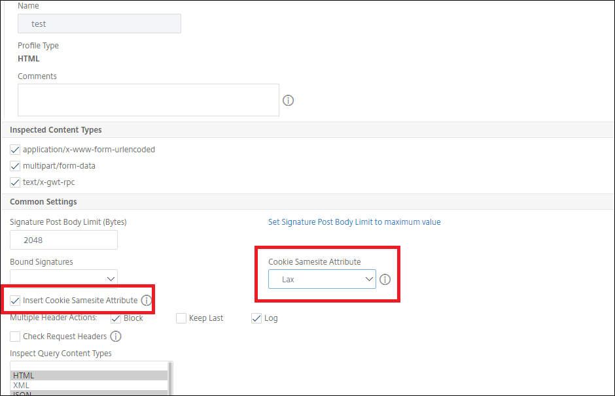Image resolution: width=615 pixels, height=396 pixels.
Task: Click info icon next to Cookie Samesite dropdown
Action: point(385,279)
